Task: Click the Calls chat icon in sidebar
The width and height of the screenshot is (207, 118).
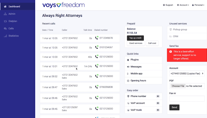Action: [5, 29]
